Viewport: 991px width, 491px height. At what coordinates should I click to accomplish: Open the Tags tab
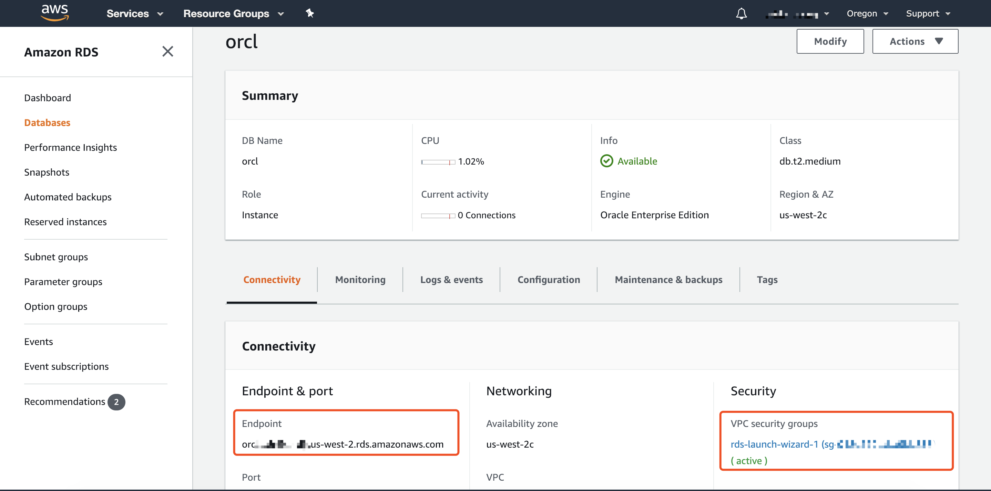click(767, 280)
